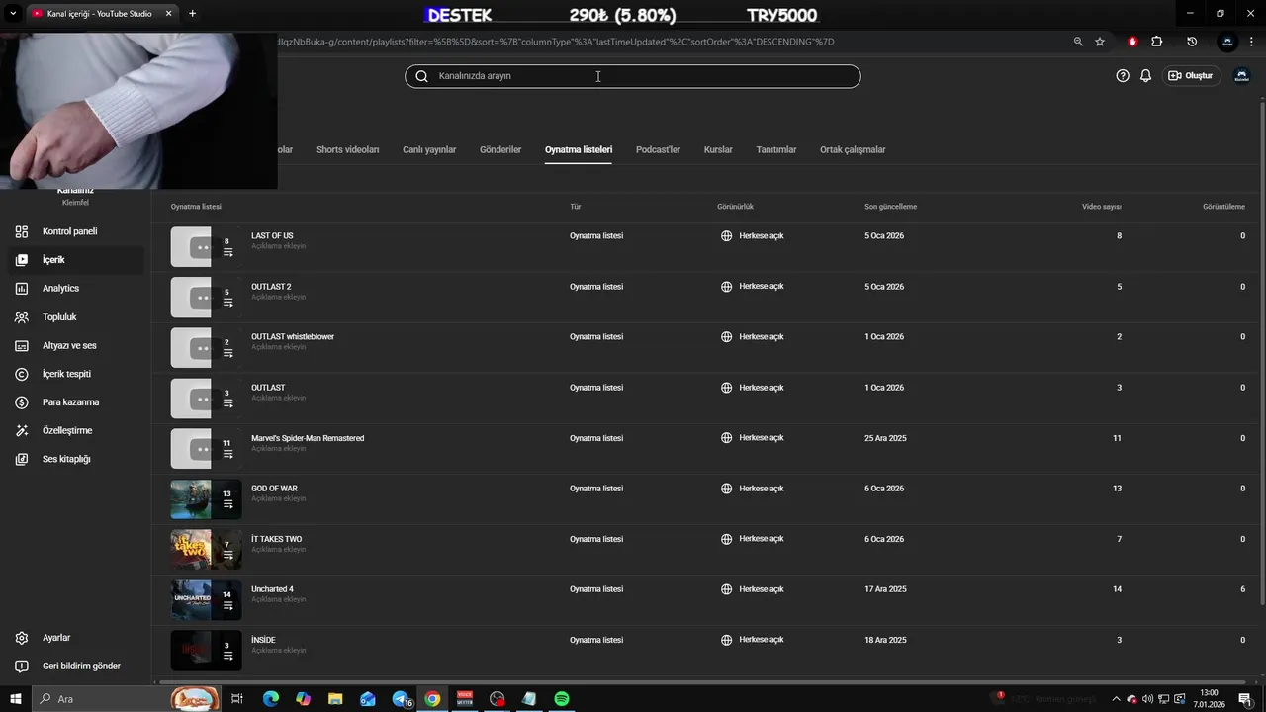Expand Chrome's tab search chevron
This screenshot has width=1266, height=712.
pos(13,14)
